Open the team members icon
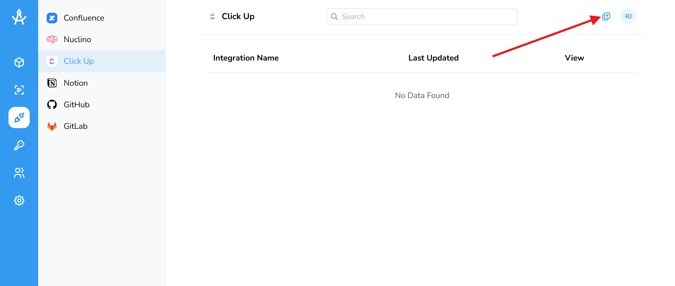Image resolution: width=675 pixels, height=286 pixels. (x=19, y=173)
